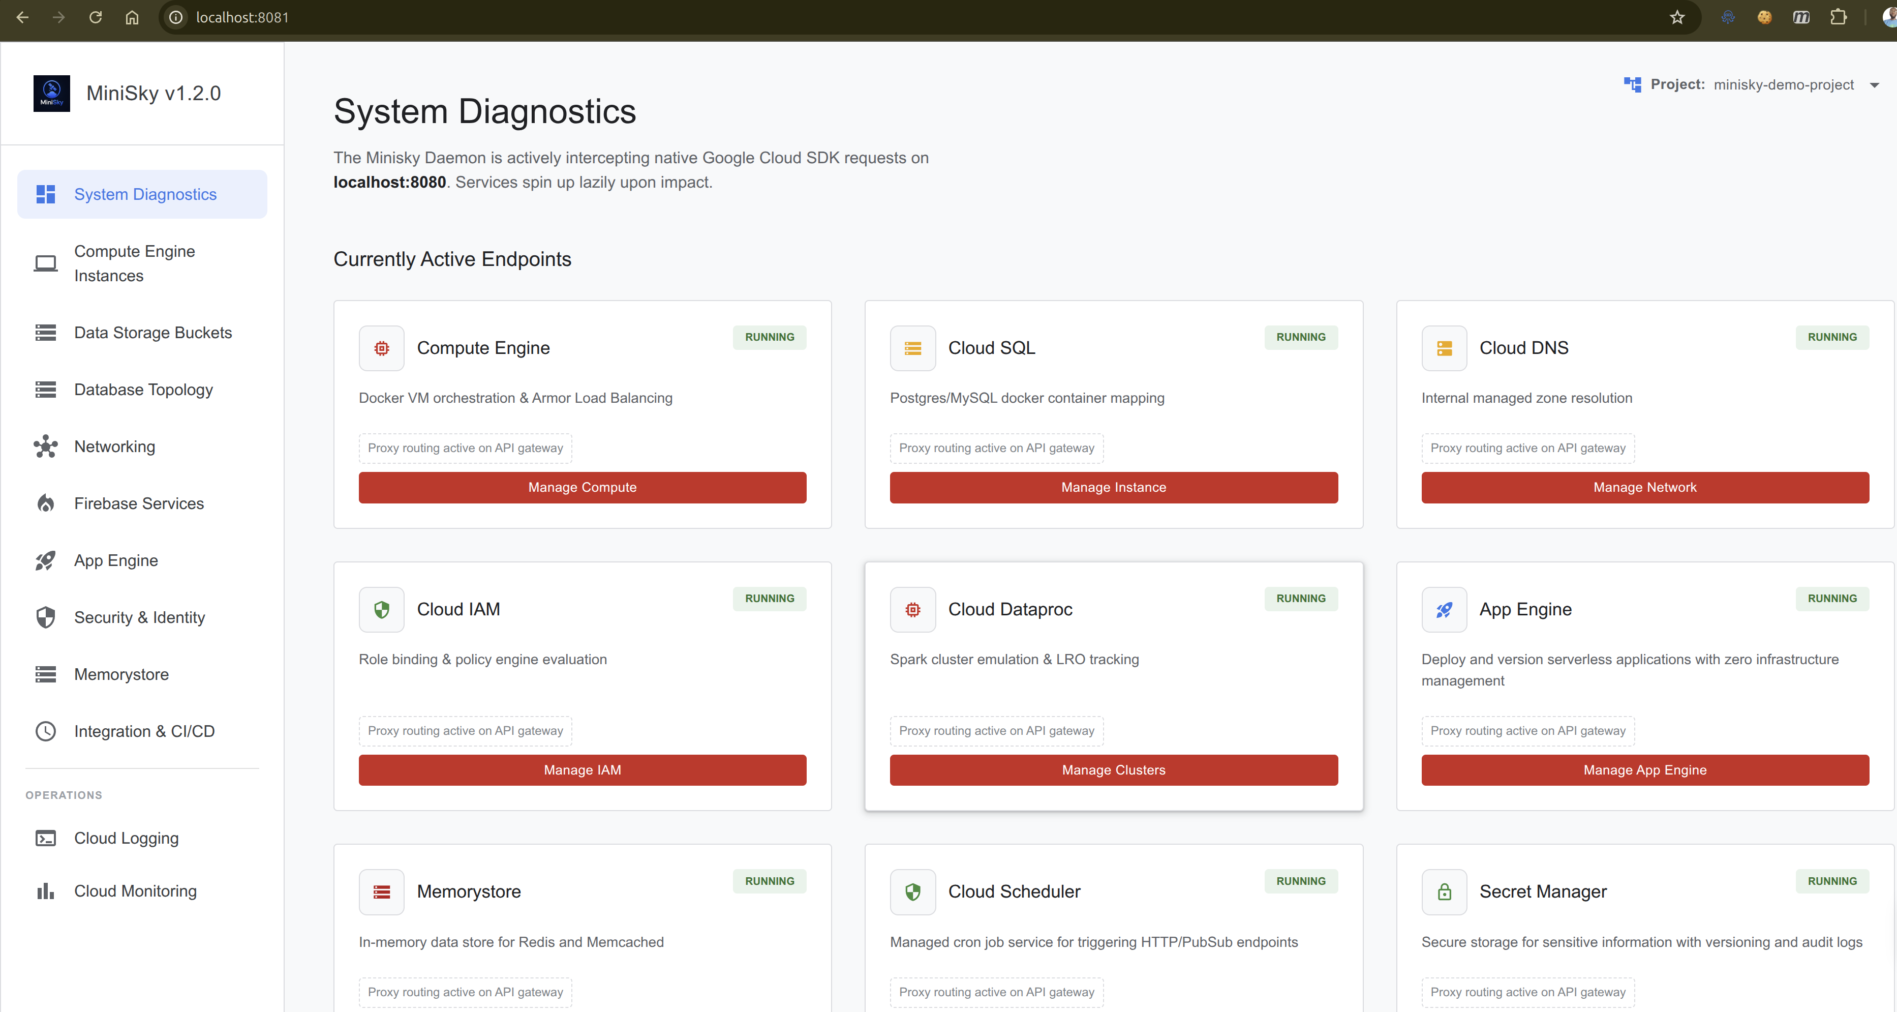Click the Secret Manager card title
The height and width of the screenshot is (1012, 1897).
point(1543,892)
